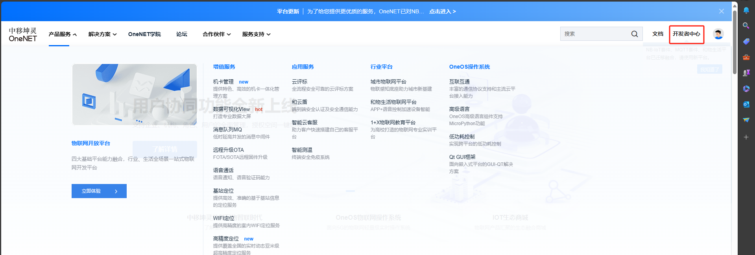The image size is (755, 255).
Task: Open the 远程升级OTA service
Action: pyautogui.click(x=228, y=150)
